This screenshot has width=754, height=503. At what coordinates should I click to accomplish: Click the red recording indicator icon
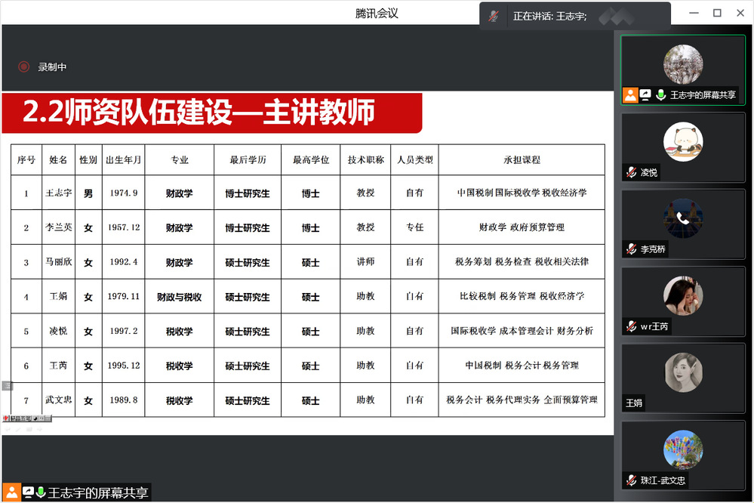pos(24,66)
